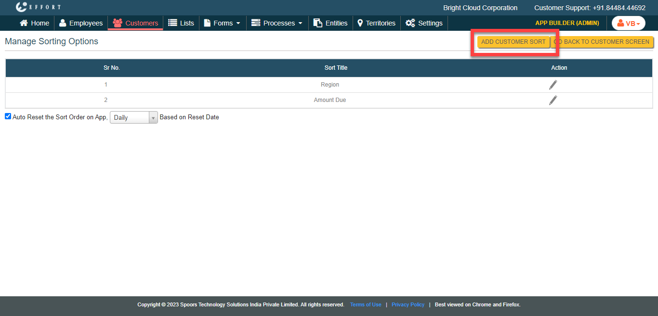This screenshot has height=316, width=658.
Task: Click the Territories map pin icon
Action: click(360, 23)
